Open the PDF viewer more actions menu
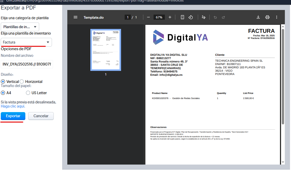Viewport: 291px width, 173px height. pos(277,17)
